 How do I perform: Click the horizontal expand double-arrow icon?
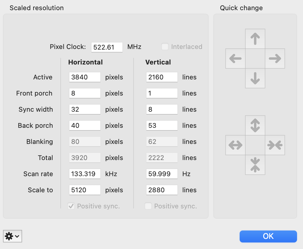click(x=235, y=145)
